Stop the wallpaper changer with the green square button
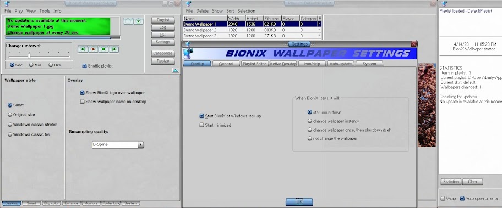The height and width of the screenshot is (208, 502). pyautogui.click(x=103, y=49)
